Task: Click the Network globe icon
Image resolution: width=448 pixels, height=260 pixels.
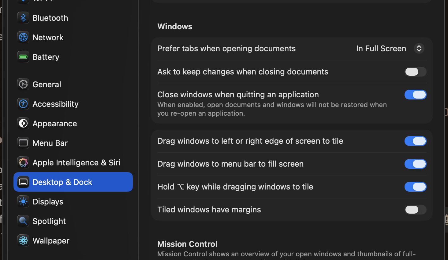Action: [23, 38]
